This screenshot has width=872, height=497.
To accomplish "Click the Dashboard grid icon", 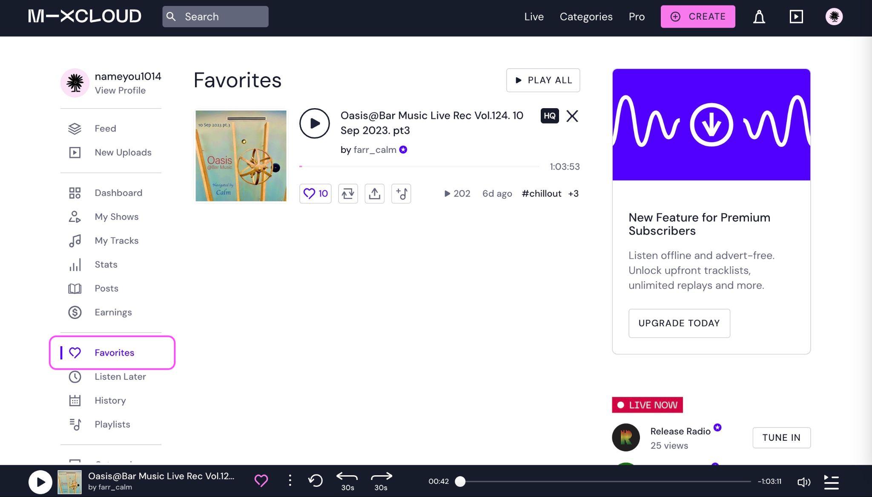I will tap(75, 193).
